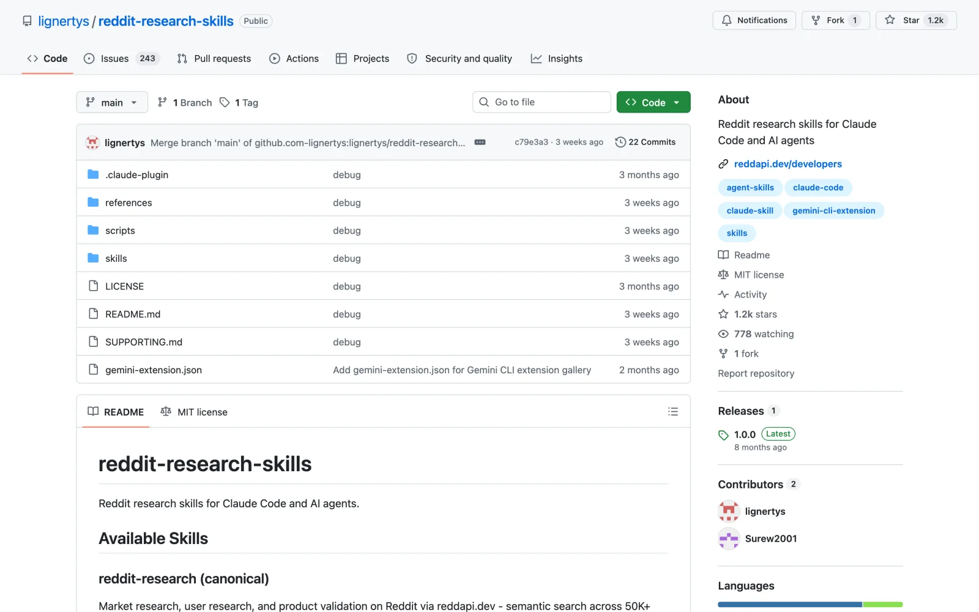Switch to the Pull requests tab
Screen dimensions: 979x612
(214, 59)
